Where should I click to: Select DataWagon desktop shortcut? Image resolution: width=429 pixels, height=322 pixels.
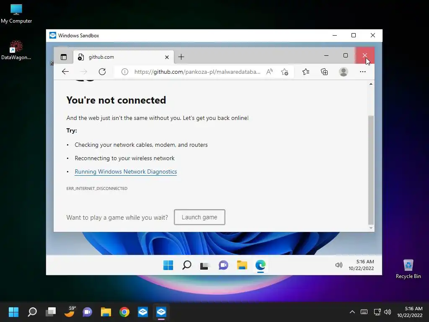pyautogui.click(x=16, y=50)
